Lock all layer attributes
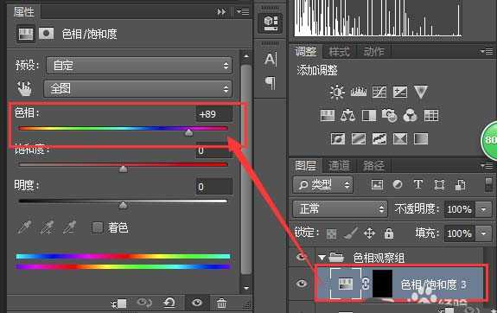Image resolution: width=497 pixels, height=313 pixels. (389, 233)
